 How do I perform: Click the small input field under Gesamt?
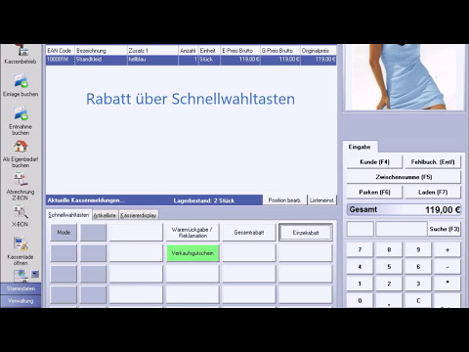(x=361, y=229)
